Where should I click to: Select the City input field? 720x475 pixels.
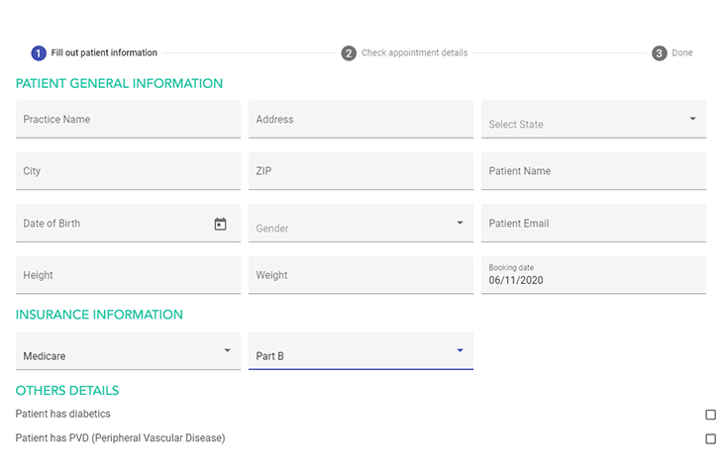click(128, 171)
